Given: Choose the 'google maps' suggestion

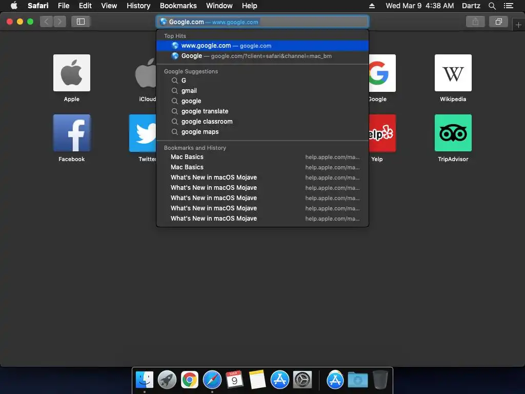Looking at the screenshot, I should pyautogui.click(x=262, y=132).
